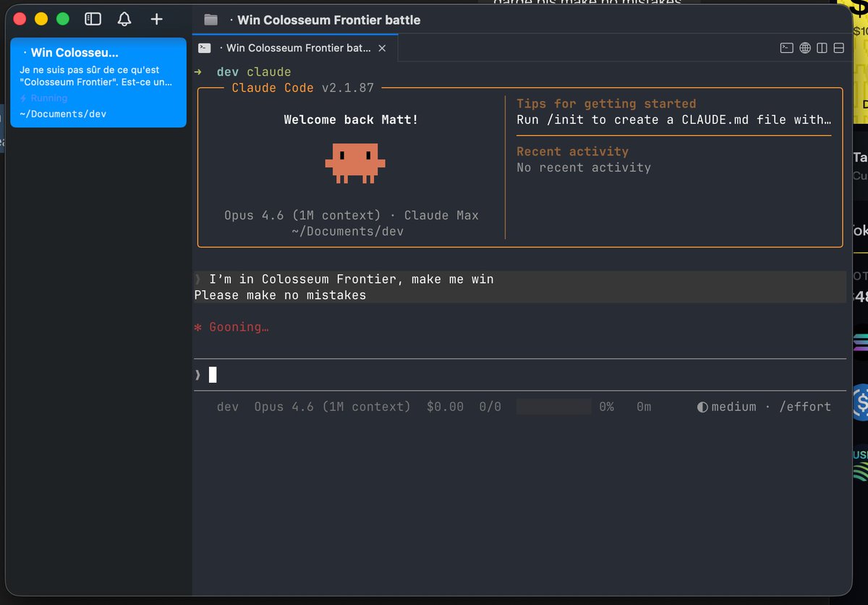Click the terminal prompt input line
868x605 pixels.
(519, 375)
